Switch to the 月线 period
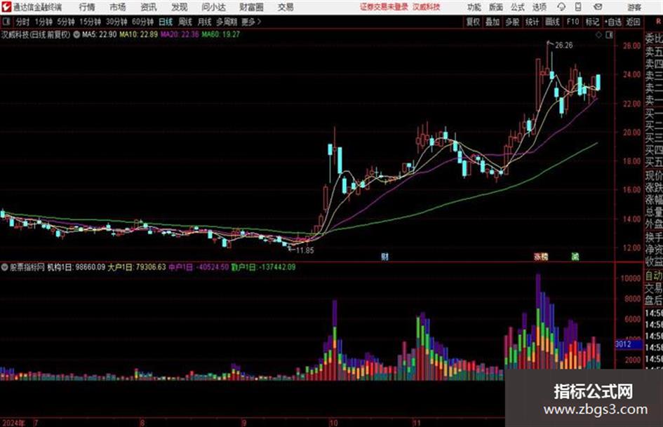This screenshot has height=427, width=663. [x=205, y=22]
